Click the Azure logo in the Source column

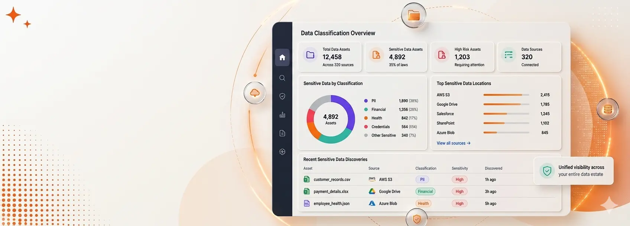(372, 203)
